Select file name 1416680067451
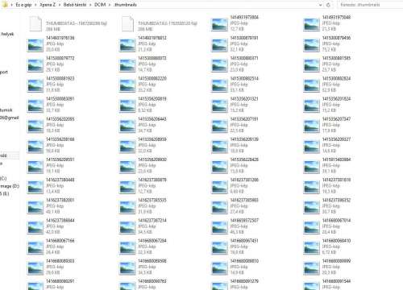 pos(244,241)
